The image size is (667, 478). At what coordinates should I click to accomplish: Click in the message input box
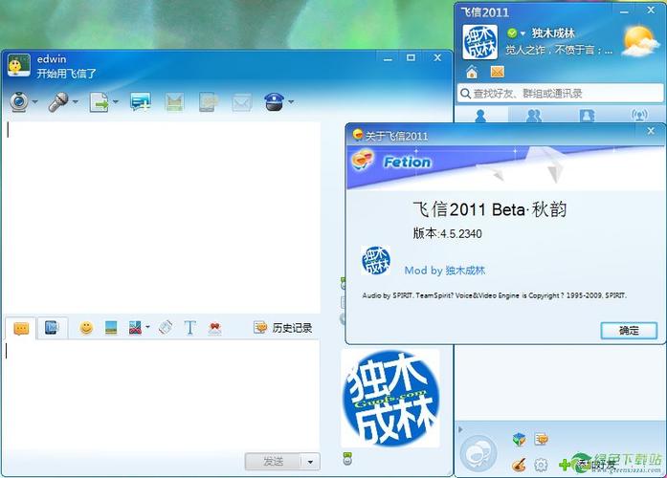pyautogui.click(x=162, y=393)
